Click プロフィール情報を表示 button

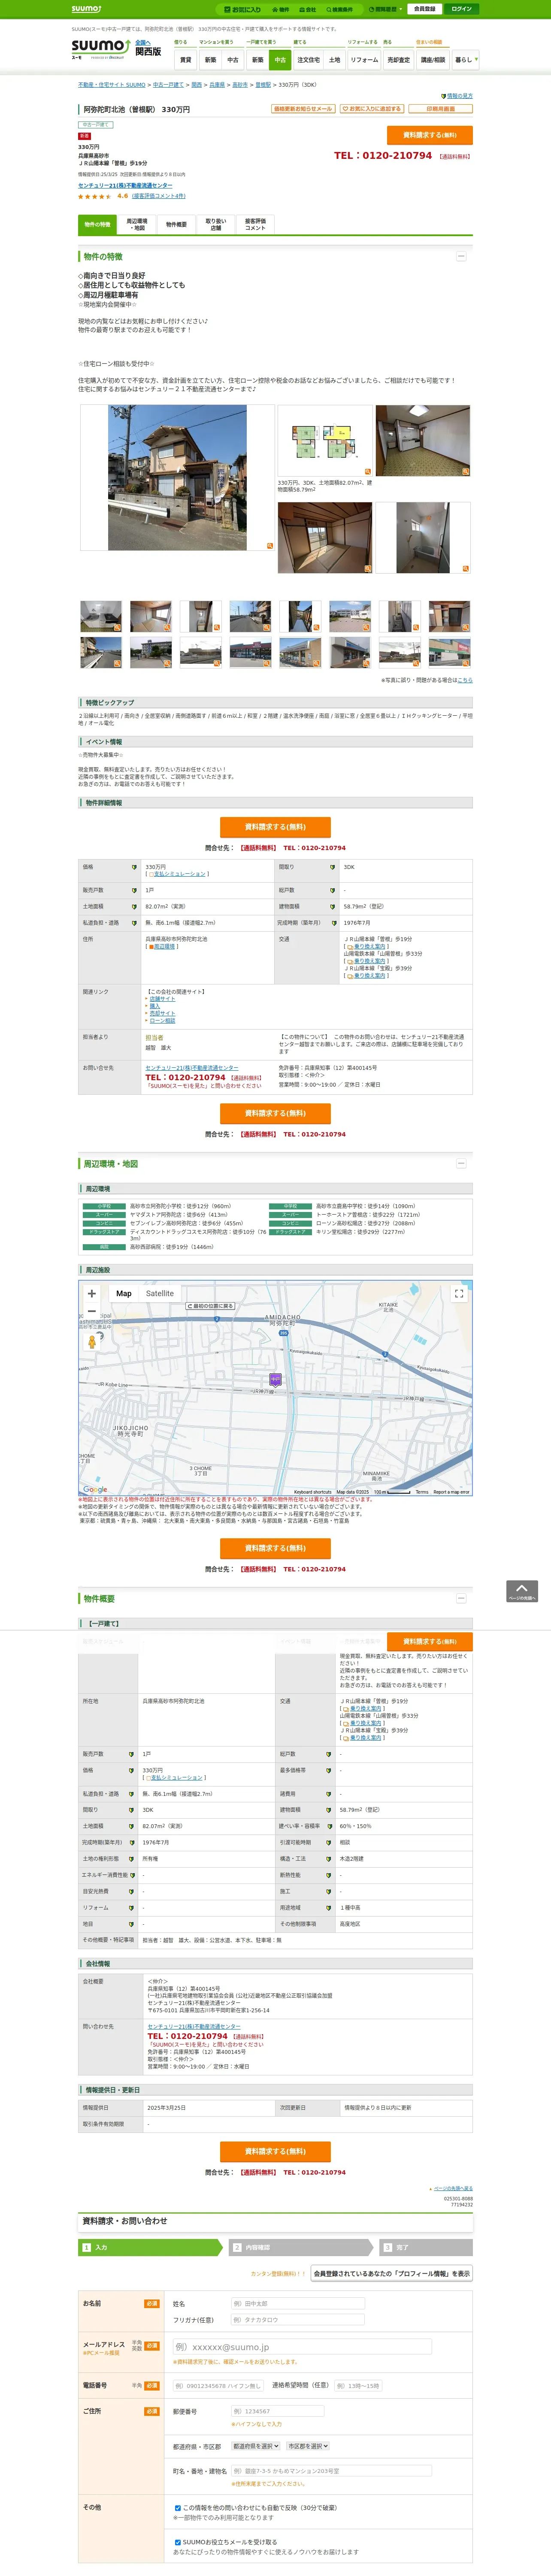point(391,2273)
